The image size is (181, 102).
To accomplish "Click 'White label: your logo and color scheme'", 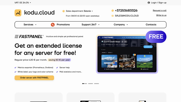I will coord(35,72).
